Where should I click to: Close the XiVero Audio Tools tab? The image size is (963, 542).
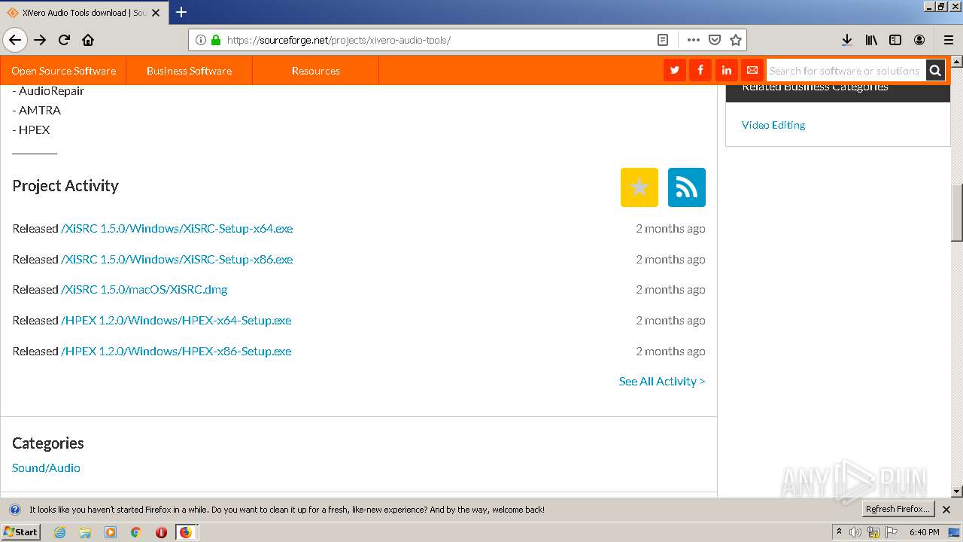[x=156, y=13]
